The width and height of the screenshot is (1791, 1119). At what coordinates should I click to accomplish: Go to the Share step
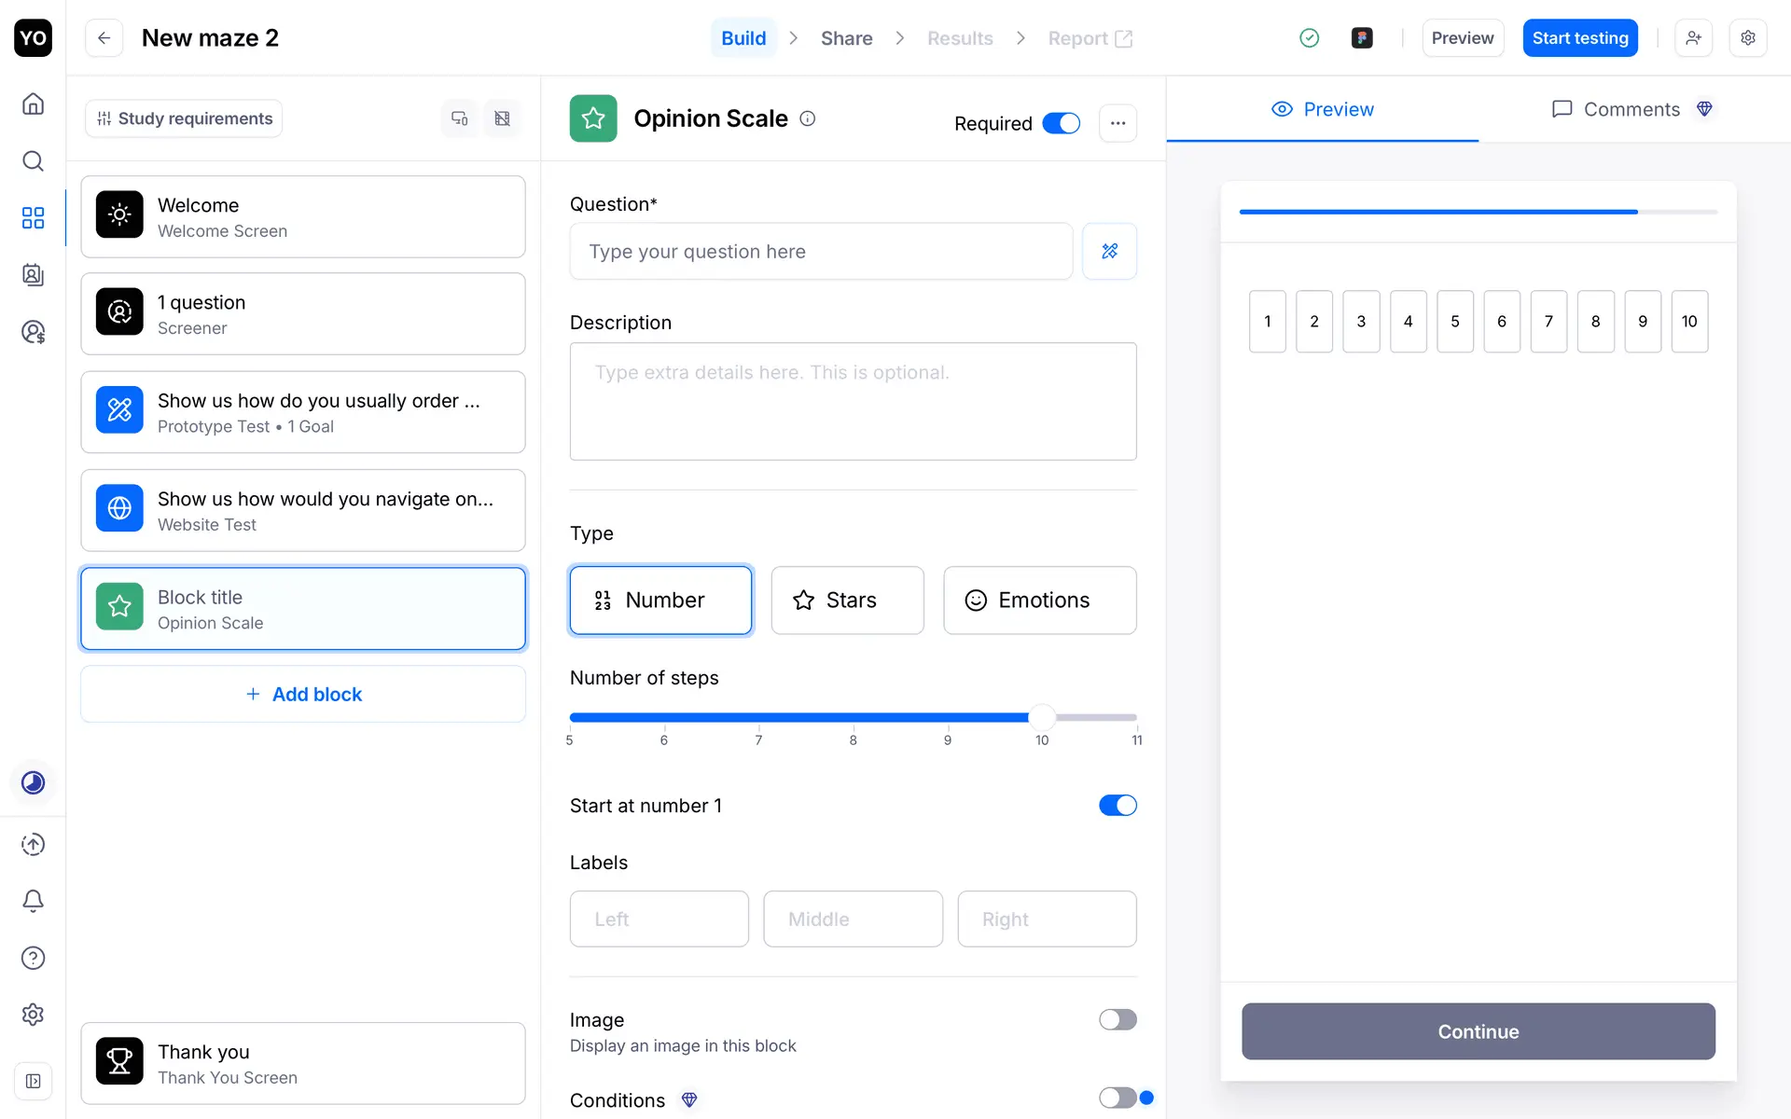846,38
